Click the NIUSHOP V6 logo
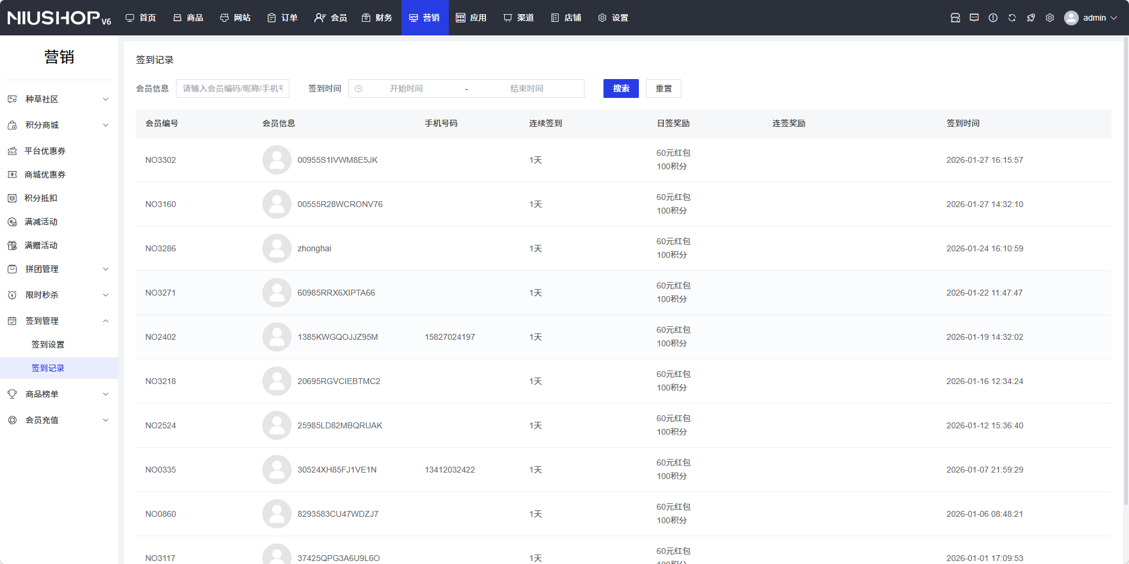Viewport: 1129px width, 564px height. coord(59,18)
